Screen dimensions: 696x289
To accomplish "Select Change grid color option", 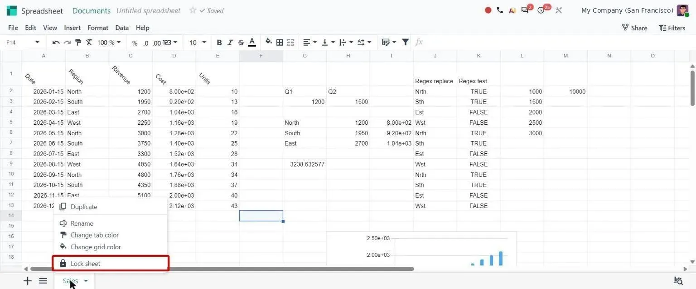I will (x=111, y=247).
